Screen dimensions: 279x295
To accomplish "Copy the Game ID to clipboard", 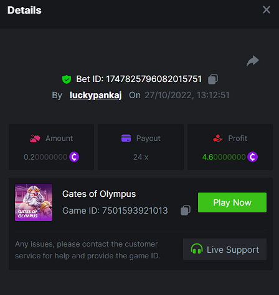I will coord(186,211).
